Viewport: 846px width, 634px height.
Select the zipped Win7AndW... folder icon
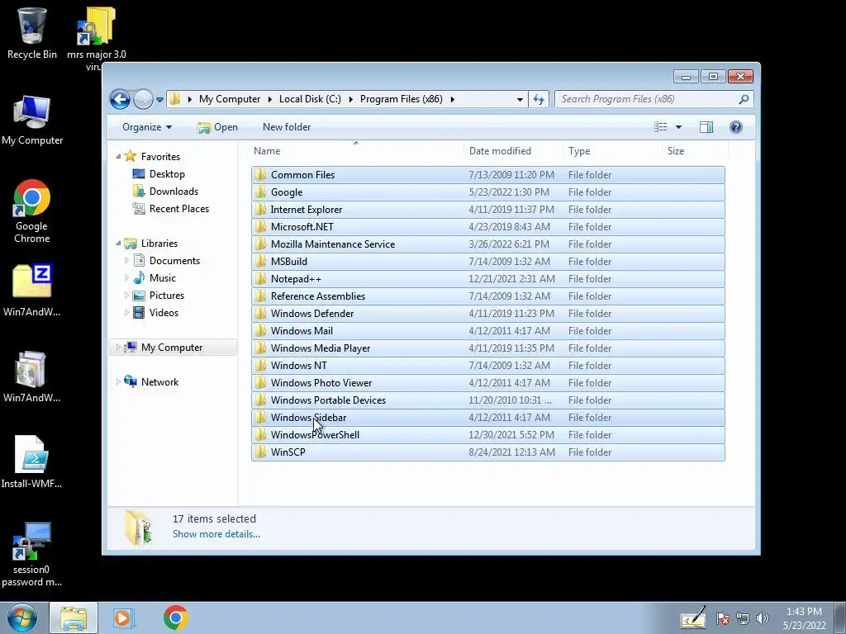click(x=32, y=290)
